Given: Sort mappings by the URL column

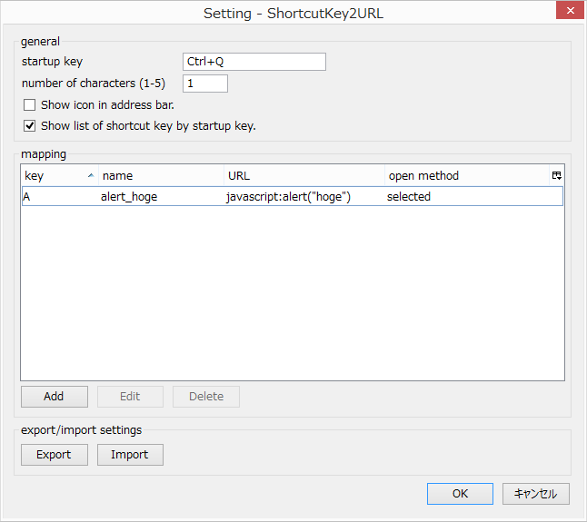Looking at the screenshot, I should tap(303, 176).
